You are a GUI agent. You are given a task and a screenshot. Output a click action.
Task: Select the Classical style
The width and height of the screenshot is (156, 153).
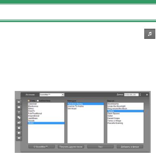[x=46, y=104]
